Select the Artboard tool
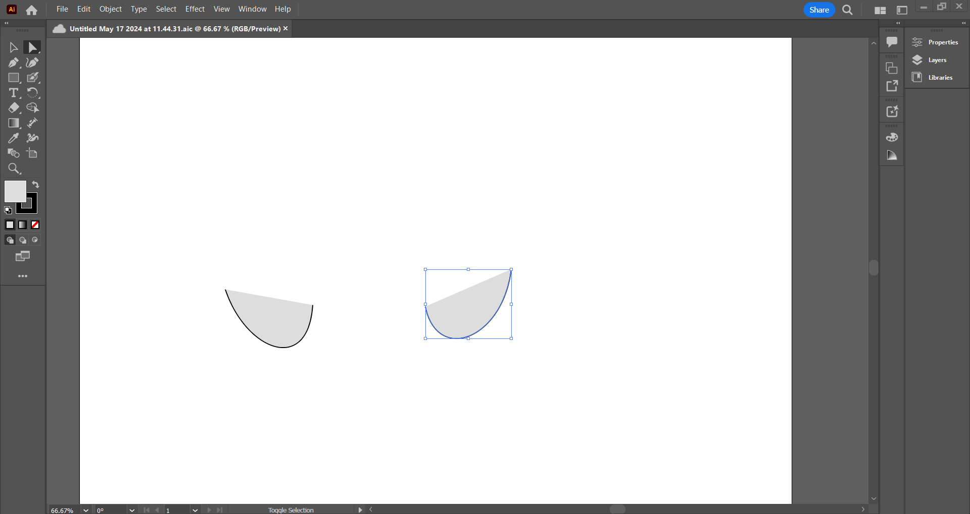The width and height of the screenshot is (970, 514). point(32,153)
